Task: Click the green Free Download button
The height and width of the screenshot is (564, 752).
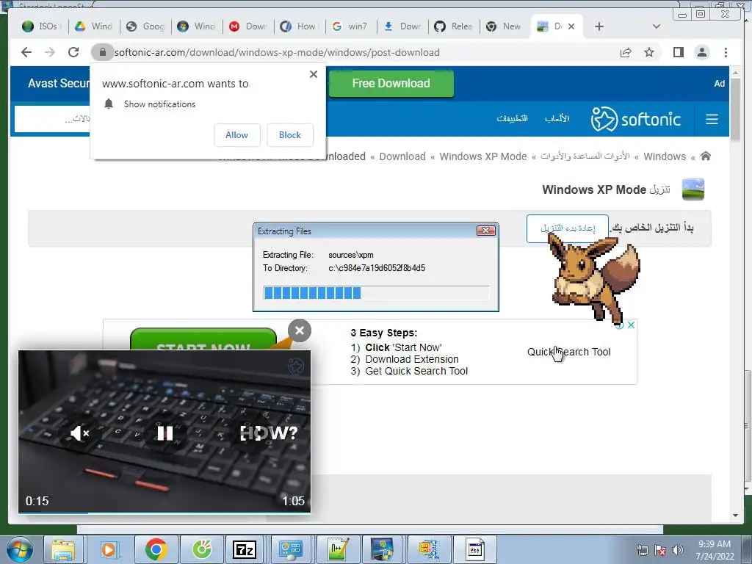Action: click(391, 83)
